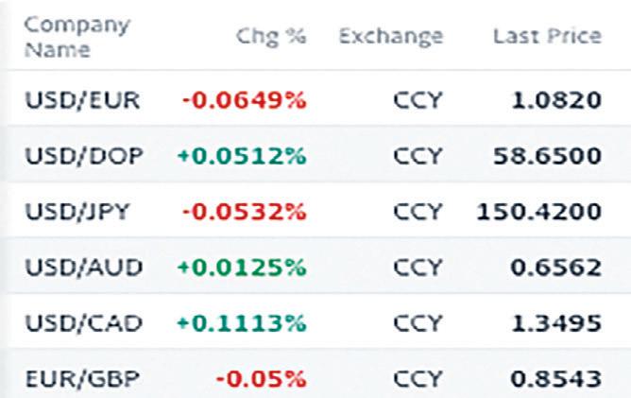
Task: Open the USD/AUD currency pair
Action: (x=84, y=267)
